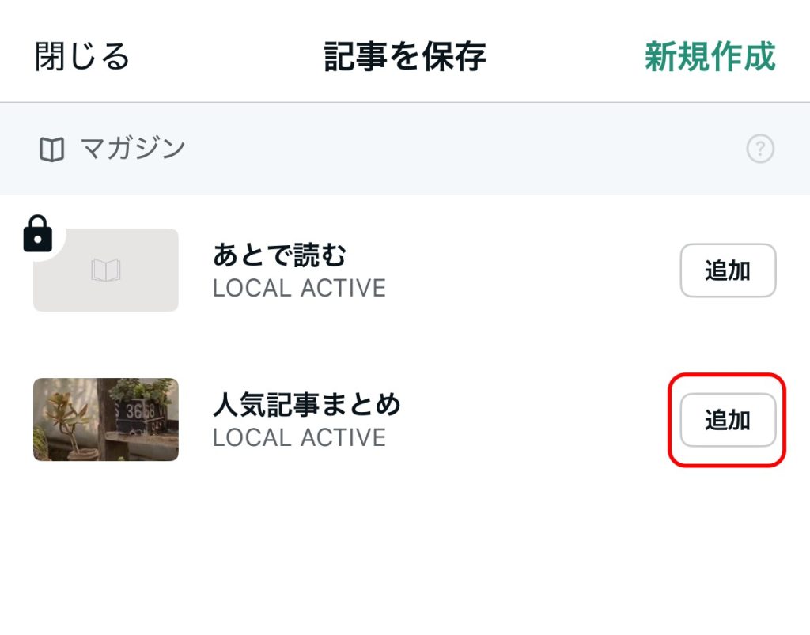
Task: Open the 人気記事まとめ plant photo thumbnail
Action: (106, 419)
